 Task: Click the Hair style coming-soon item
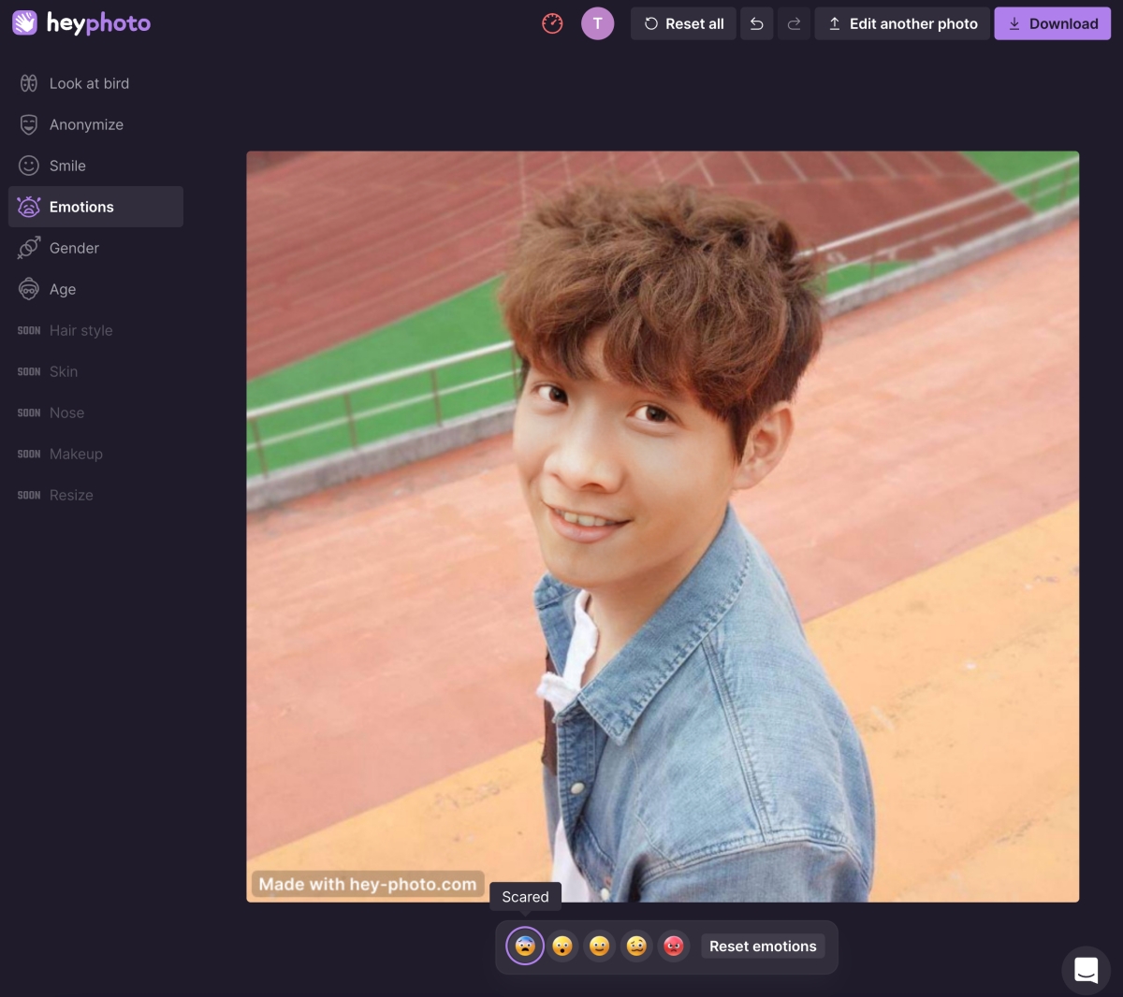(95, 330)
